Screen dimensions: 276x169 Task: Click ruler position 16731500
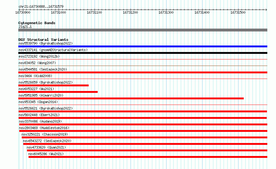click(238, 12)
